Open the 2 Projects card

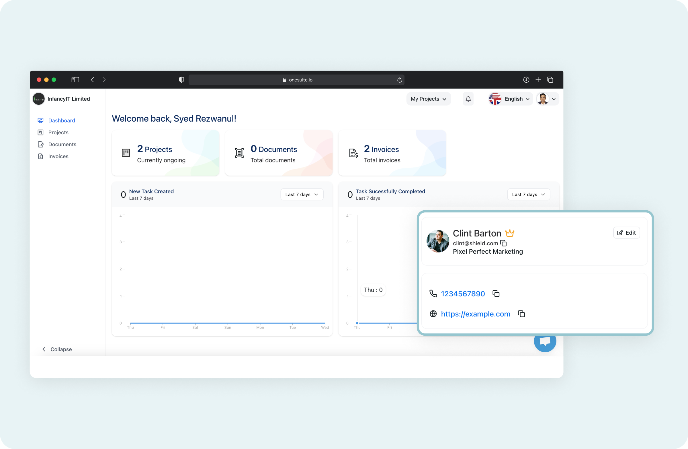tap(165, 153)
